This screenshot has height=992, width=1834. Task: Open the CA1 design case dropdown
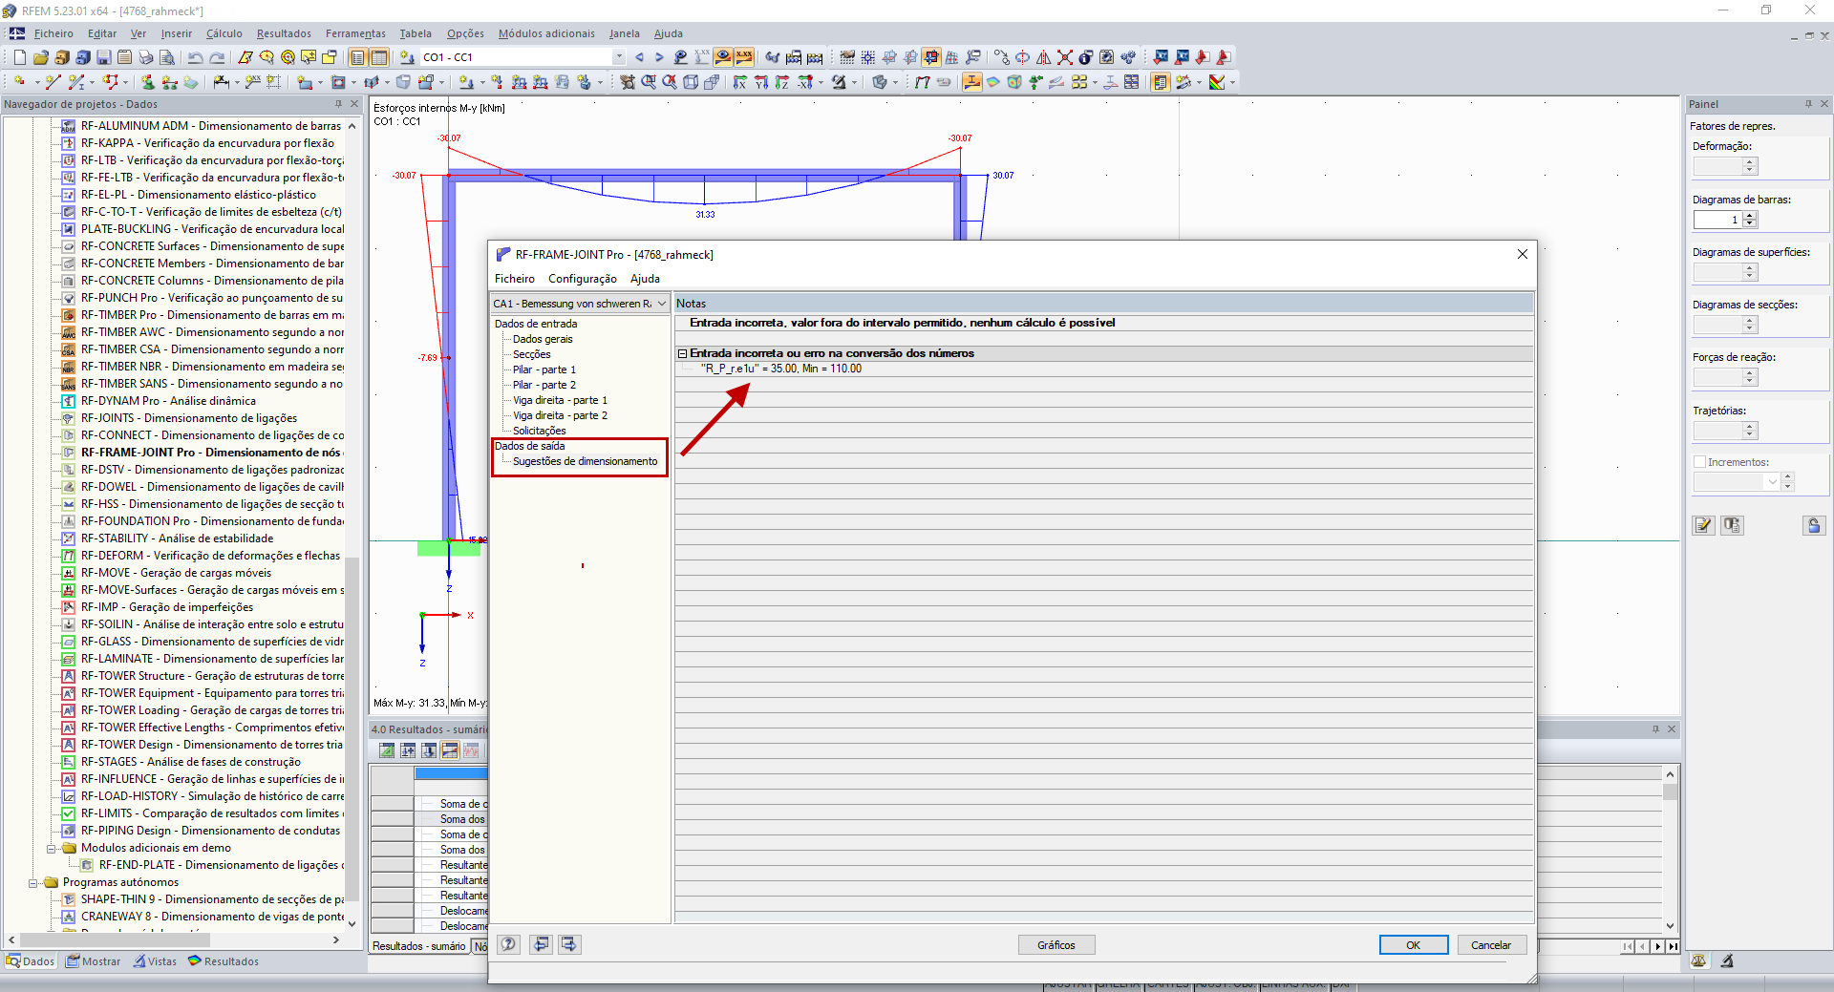click(x=662, y=304)
